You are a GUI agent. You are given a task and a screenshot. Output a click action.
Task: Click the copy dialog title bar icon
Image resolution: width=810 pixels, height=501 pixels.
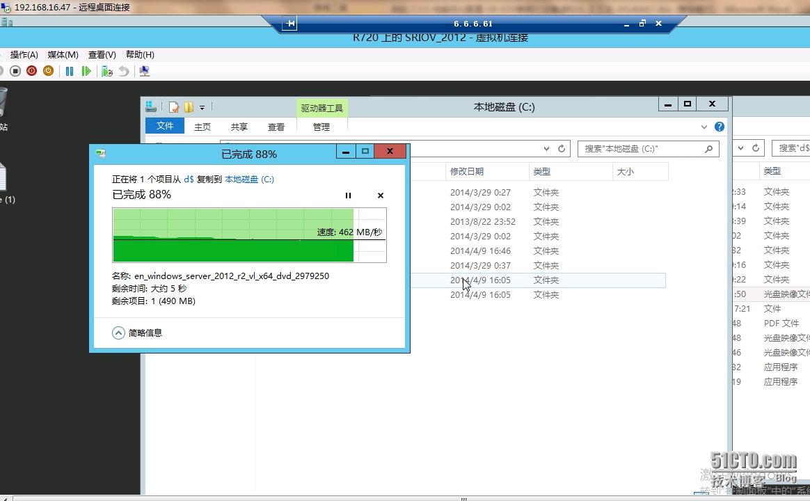pos(101,153)
